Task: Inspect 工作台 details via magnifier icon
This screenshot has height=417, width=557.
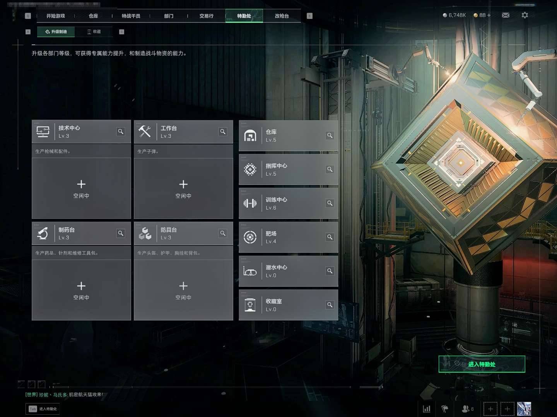Action: [223, 132]
